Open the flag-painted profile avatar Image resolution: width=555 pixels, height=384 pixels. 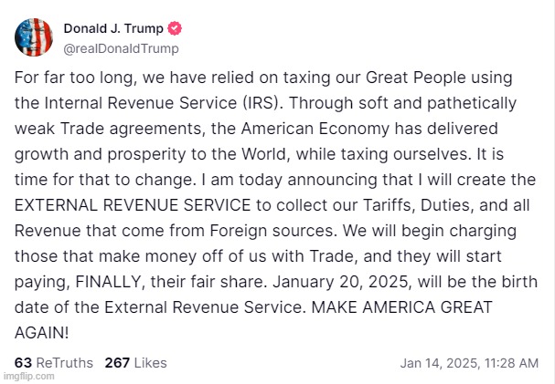point(34,37)
